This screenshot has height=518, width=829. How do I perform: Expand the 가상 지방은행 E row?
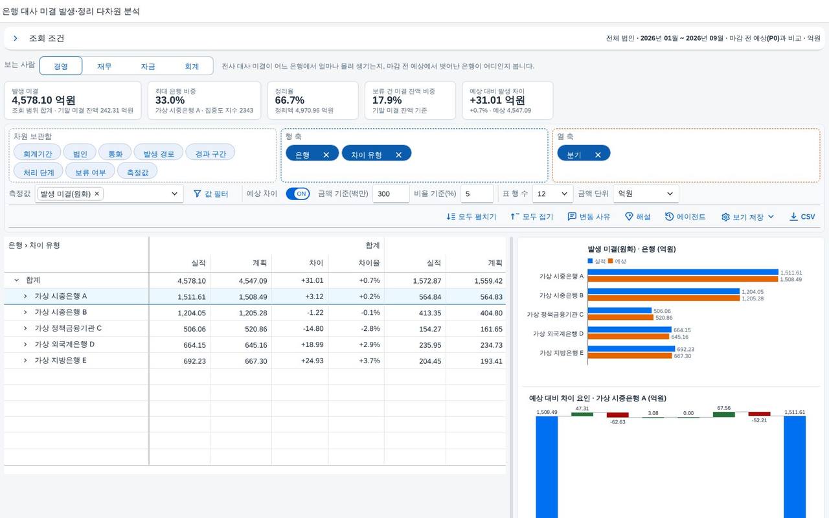[25, 361]
